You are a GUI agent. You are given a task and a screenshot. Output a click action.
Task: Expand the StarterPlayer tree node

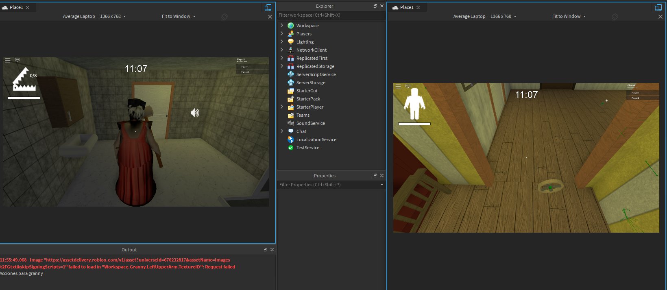coord(282,107)
